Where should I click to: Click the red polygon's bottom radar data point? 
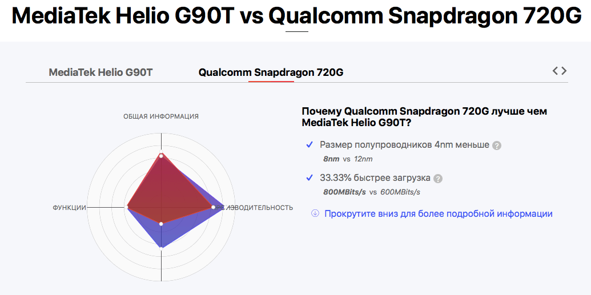[161, 224]
